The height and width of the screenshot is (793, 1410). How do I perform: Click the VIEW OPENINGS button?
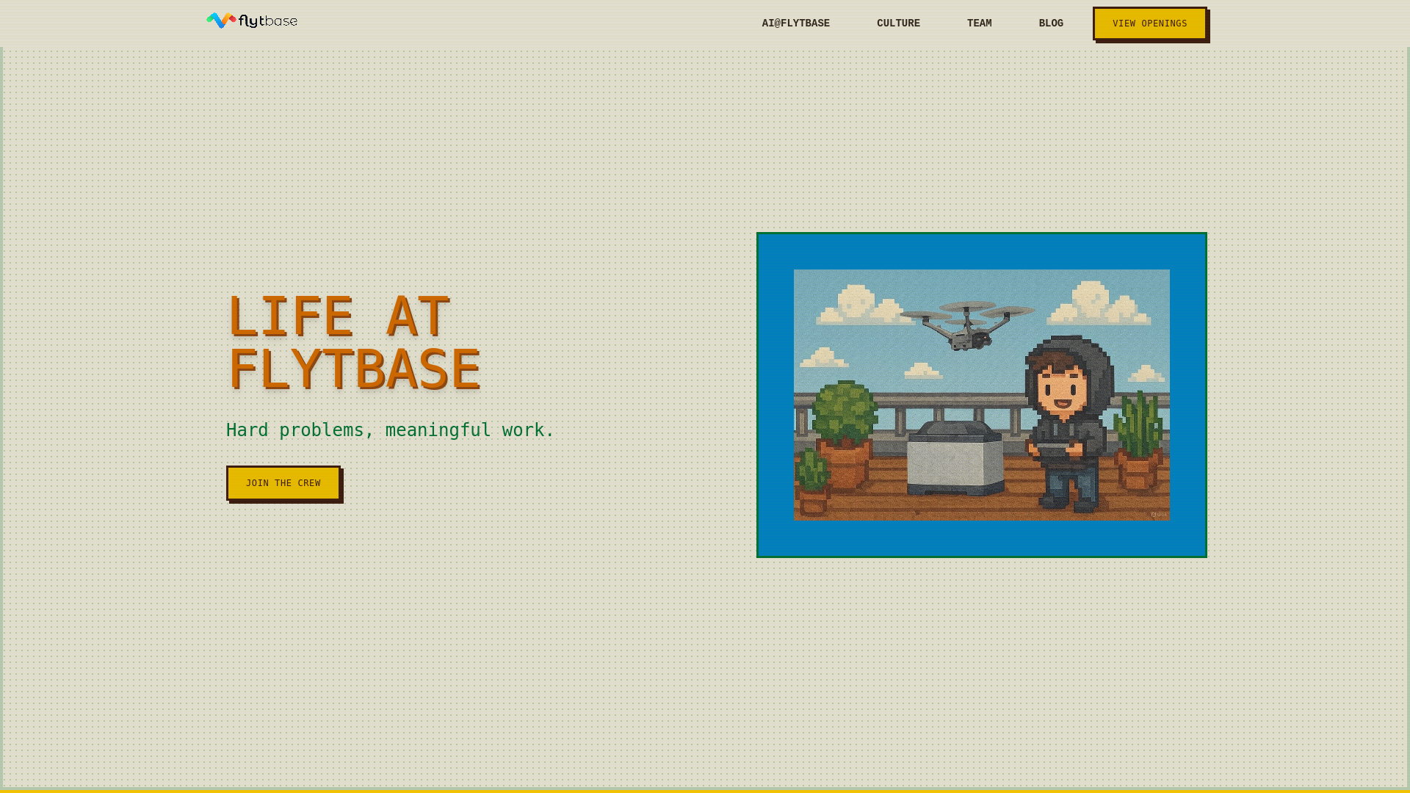[1149, 23]
